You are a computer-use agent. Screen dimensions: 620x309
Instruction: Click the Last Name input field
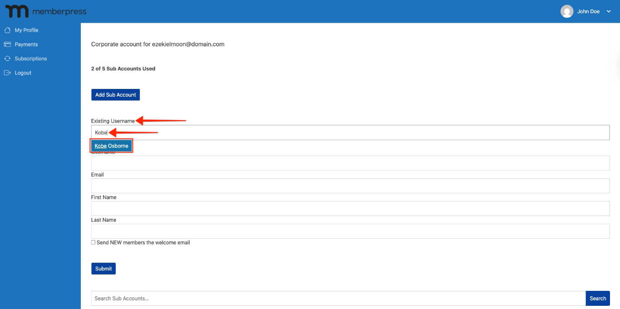click(x=318, y=231)
